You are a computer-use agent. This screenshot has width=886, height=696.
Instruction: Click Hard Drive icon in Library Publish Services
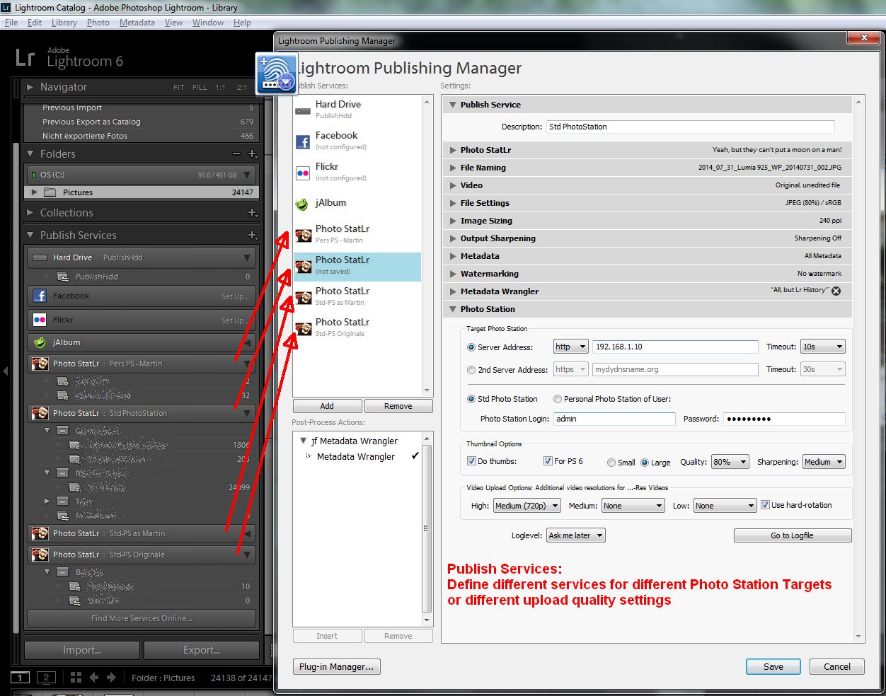(x=40, y=257)
